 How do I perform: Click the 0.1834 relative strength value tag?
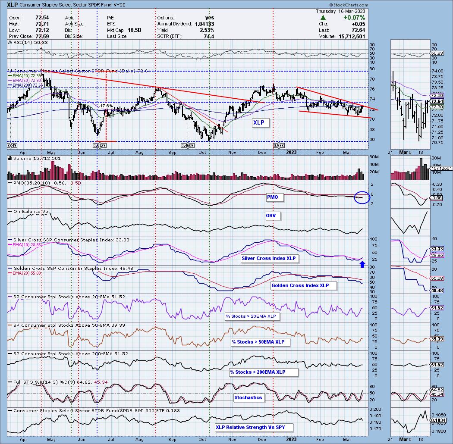coord(438,421)
